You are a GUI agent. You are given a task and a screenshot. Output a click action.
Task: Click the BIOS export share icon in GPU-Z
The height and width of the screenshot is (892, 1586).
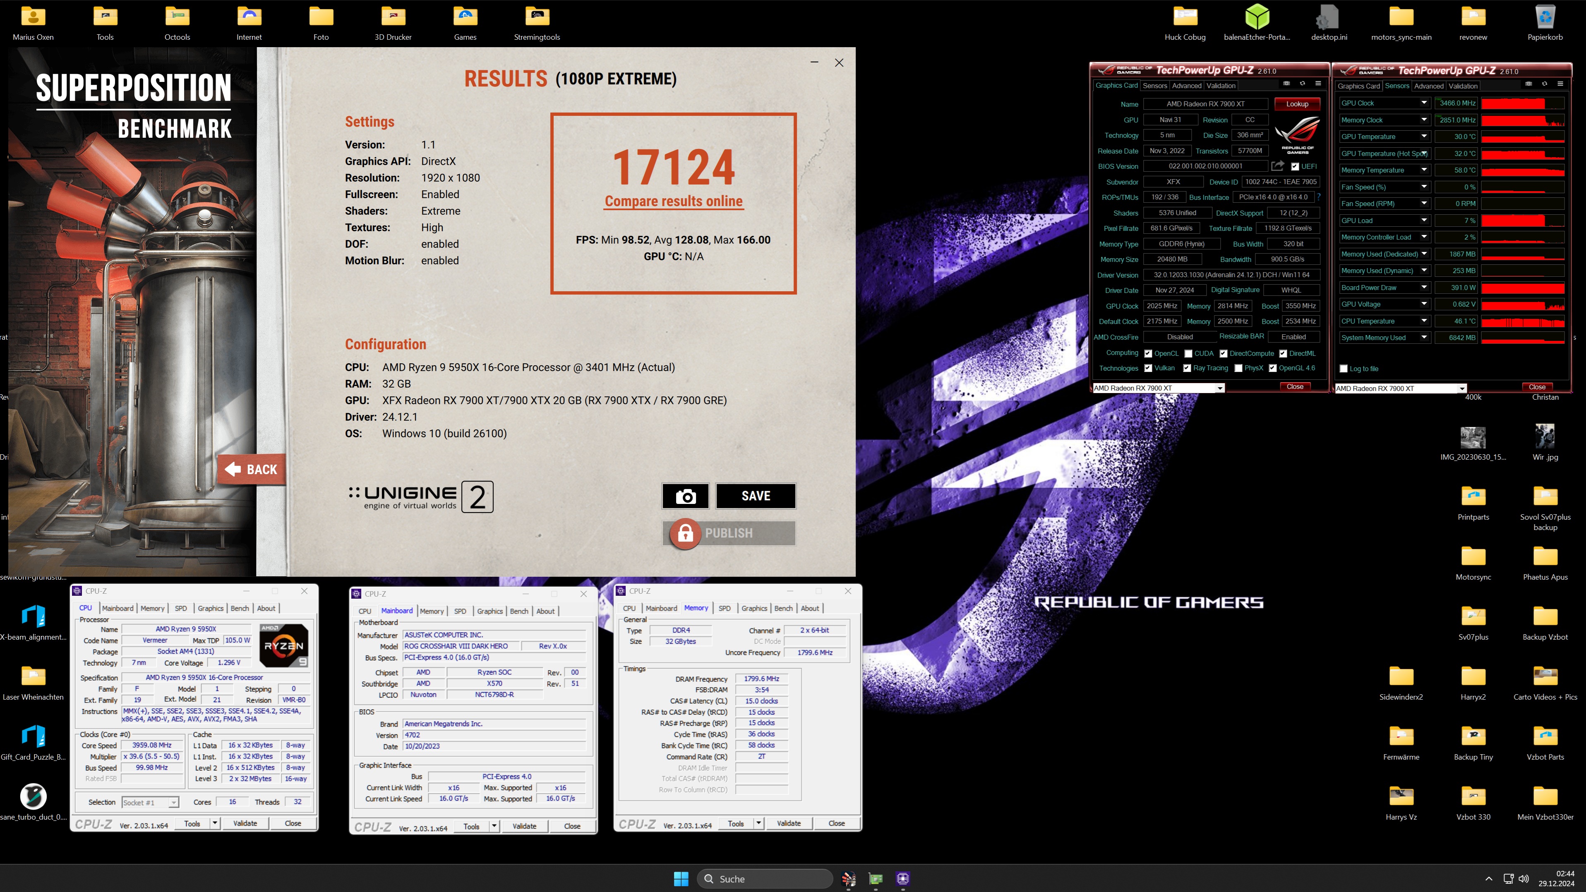1278,166
